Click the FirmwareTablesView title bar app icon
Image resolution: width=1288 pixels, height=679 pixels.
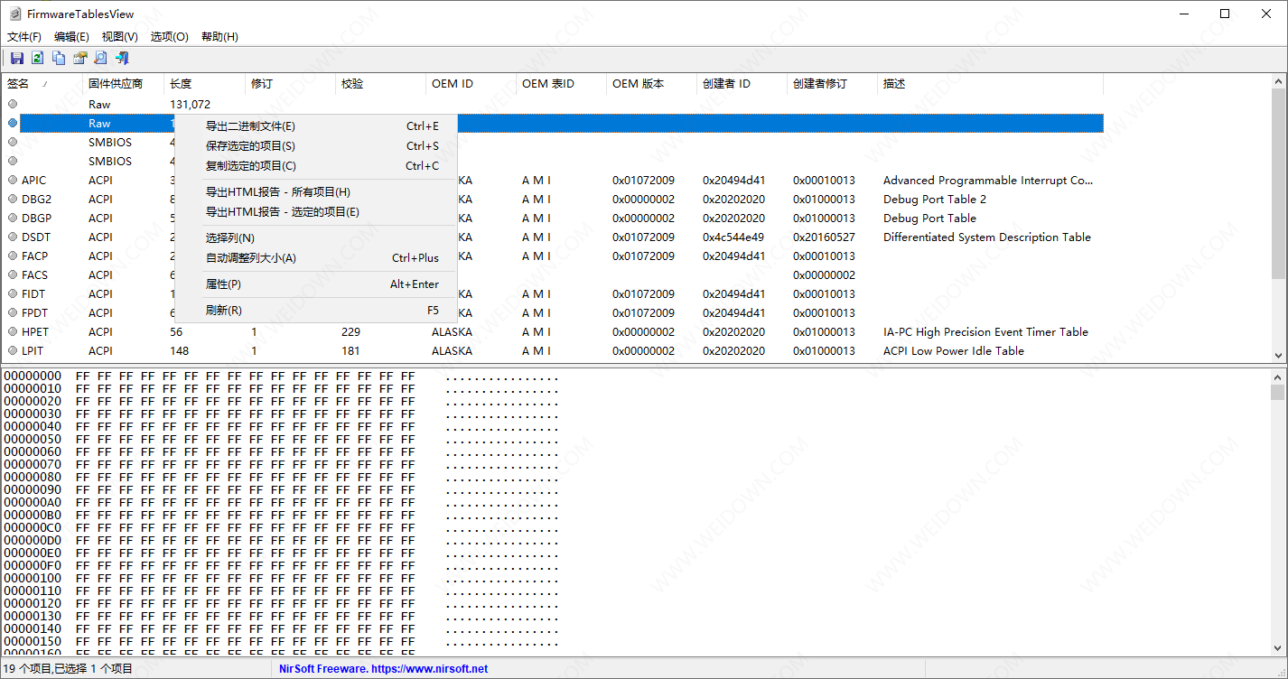[x=14, y=14]
